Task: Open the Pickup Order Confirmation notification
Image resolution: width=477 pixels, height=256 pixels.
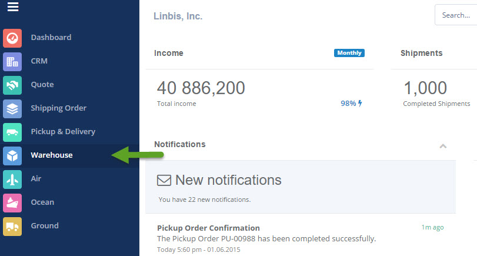Action: 300,239
